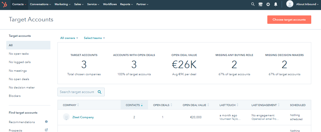The height and width of the screenshot is (132, 321).
Task: Sort by the Contacts column arrow
Action: (142, 105)
